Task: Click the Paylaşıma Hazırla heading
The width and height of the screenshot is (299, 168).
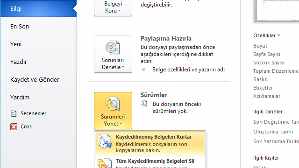Action: tap(166, 38)
